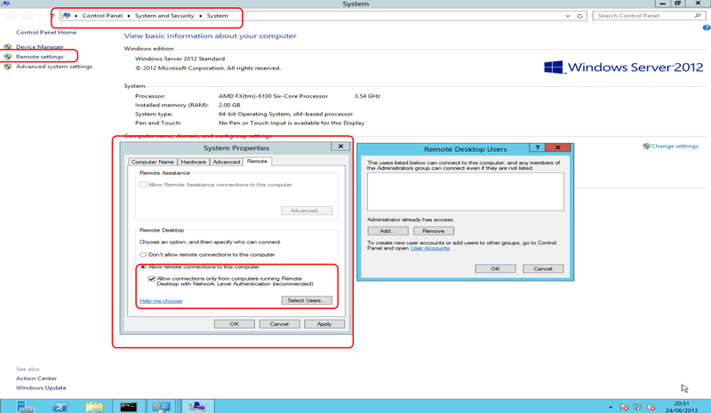Click shield icon beside Device Manager

pos(8,47)
